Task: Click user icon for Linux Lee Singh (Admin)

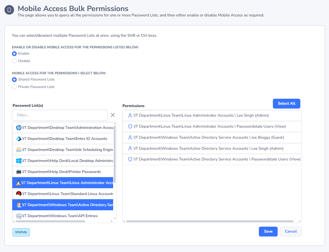Action: [130, 115]
